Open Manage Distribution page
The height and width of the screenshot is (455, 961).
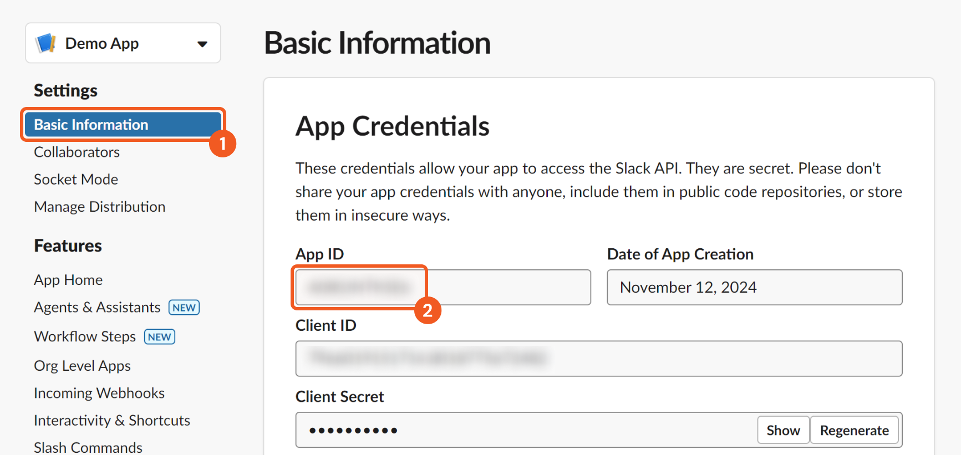point(100,207)
